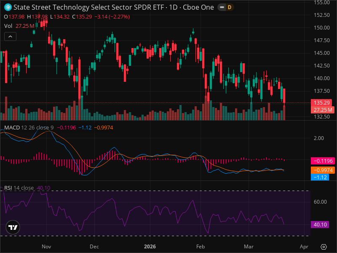Click the 27.25 M volume axis label

click(323, 110)
